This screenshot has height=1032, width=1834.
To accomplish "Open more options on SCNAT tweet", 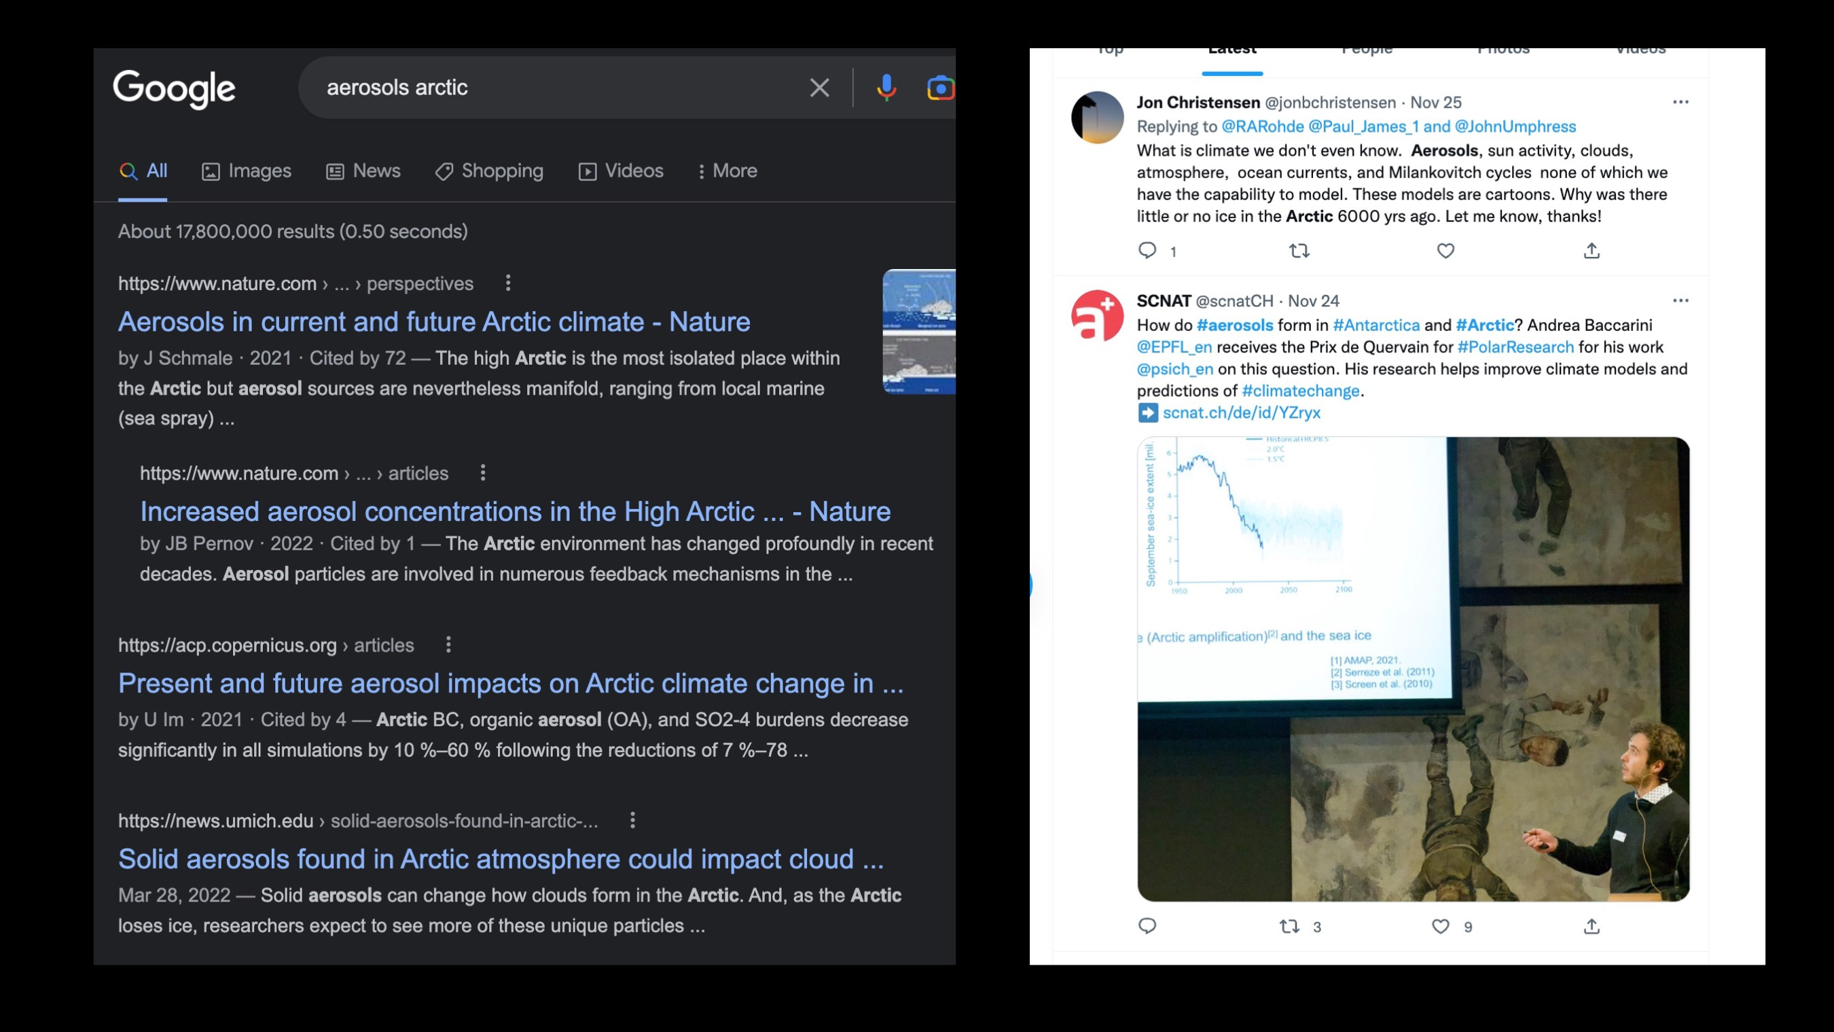I will 1681,300.
